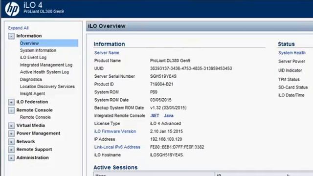Screen dimensions: 313x176
Task: Click firmware value 2.10 Jan 15 2015
Action: click(166, 132)
